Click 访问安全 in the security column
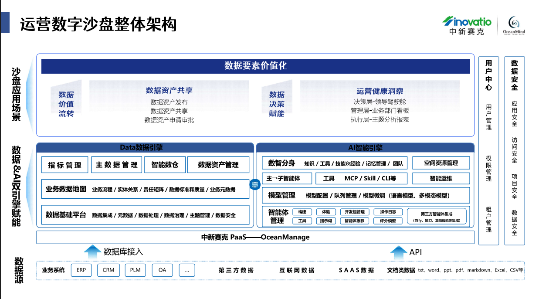The height and width of the screenshot is (299, 539). point(515,150)
